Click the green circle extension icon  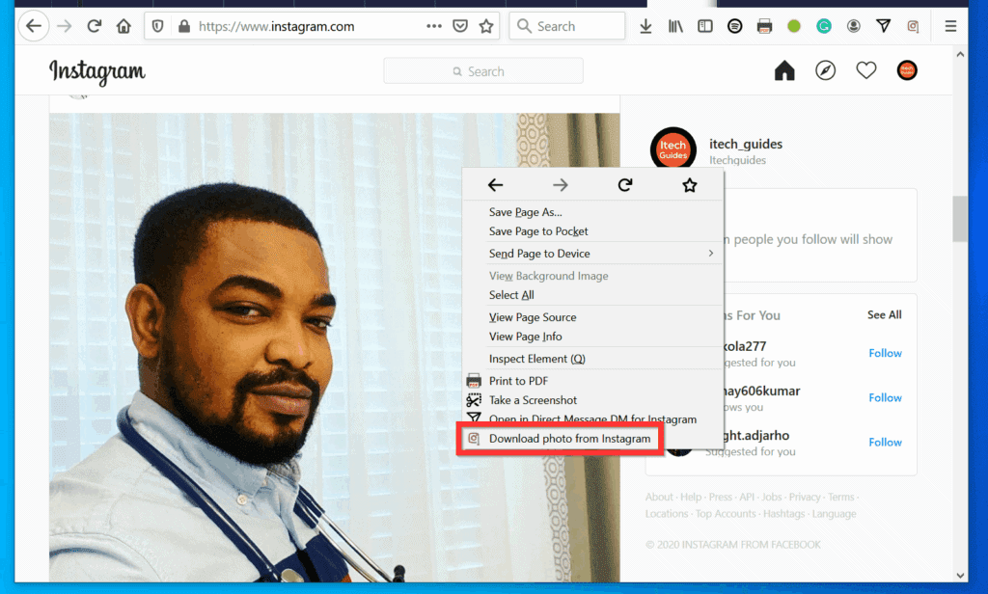coord(794,26)
